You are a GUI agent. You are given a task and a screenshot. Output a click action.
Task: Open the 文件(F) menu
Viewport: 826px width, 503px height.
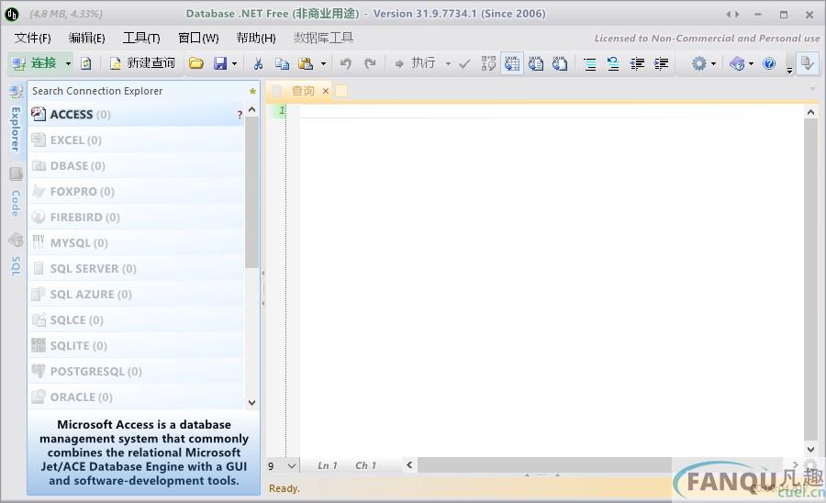[33, 38]
